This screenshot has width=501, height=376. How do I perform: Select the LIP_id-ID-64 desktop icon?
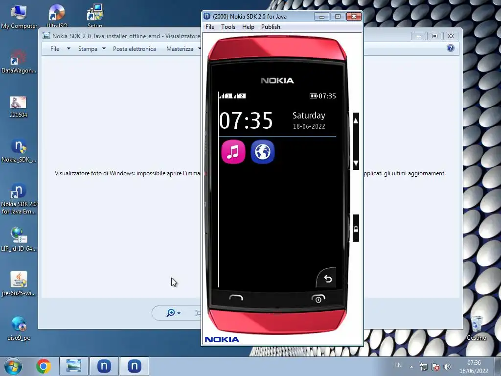coord(19,239)
